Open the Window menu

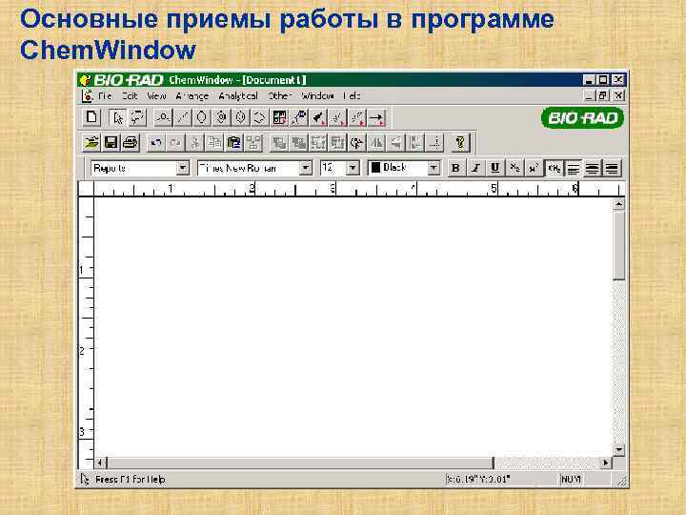[318, 95]
